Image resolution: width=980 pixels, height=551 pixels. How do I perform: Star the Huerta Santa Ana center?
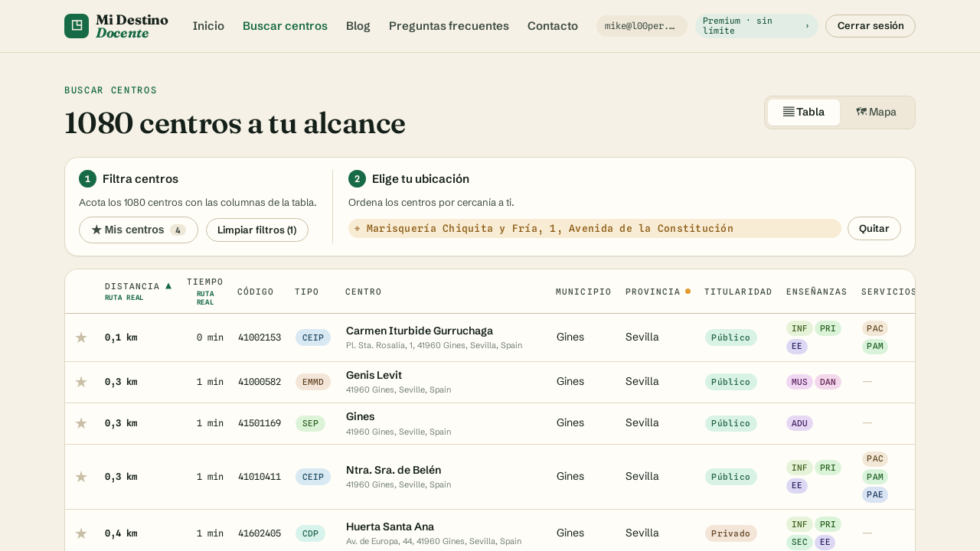(81, 533)
